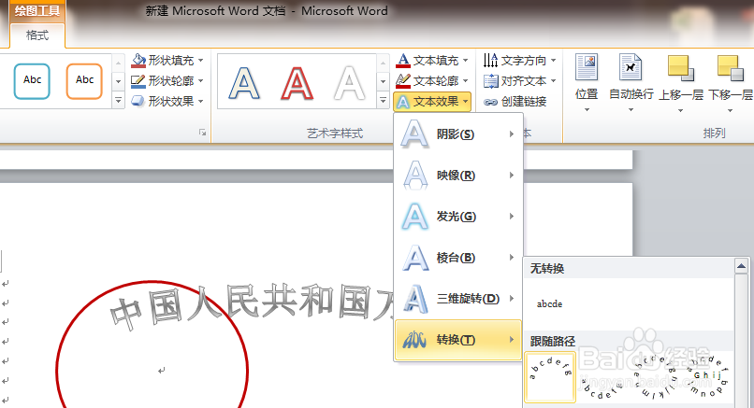Click the 对齐文本 align text icon

[x=490, y=81]
